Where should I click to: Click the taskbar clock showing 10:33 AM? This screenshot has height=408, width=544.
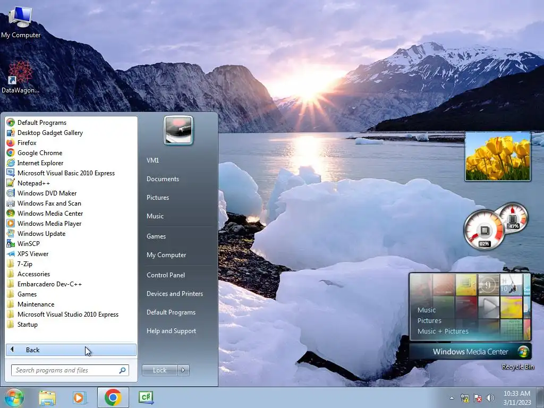(x=517, y=397)
